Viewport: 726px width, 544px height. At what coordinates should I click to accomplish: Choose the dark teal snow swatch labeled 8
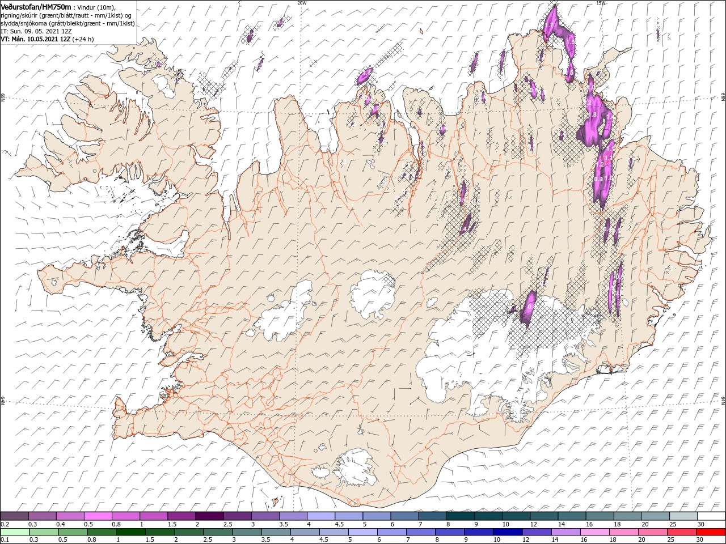tap(459, 516)
